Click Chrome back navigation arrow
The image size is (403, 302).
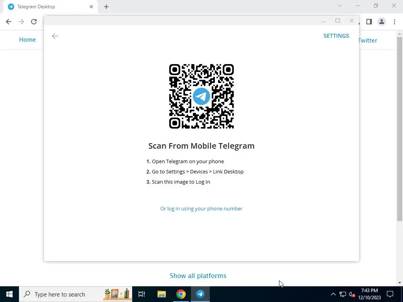9,22
